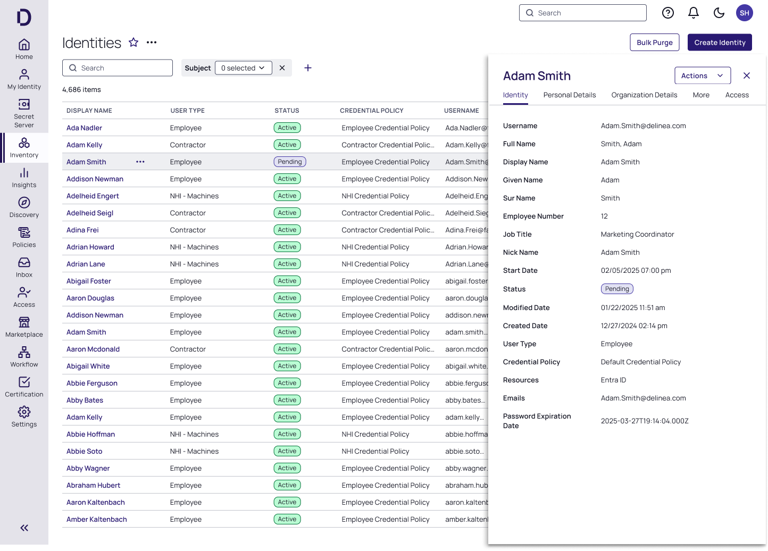Collapse the sidebar with double chevron

tap(24, 528)
